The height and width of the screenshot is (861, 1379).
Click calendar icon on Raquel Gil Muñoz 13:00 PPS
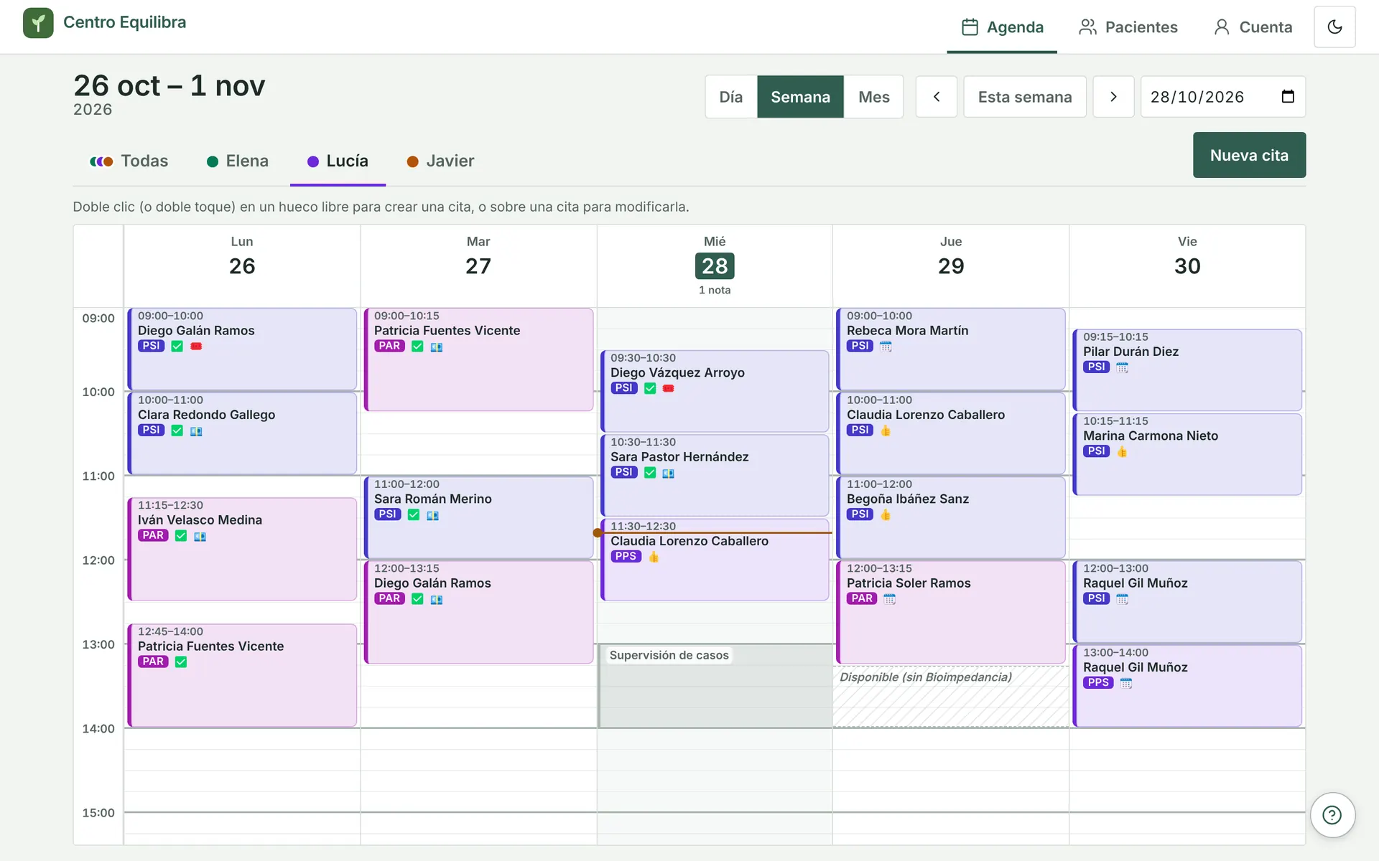tap(1125, 683)
